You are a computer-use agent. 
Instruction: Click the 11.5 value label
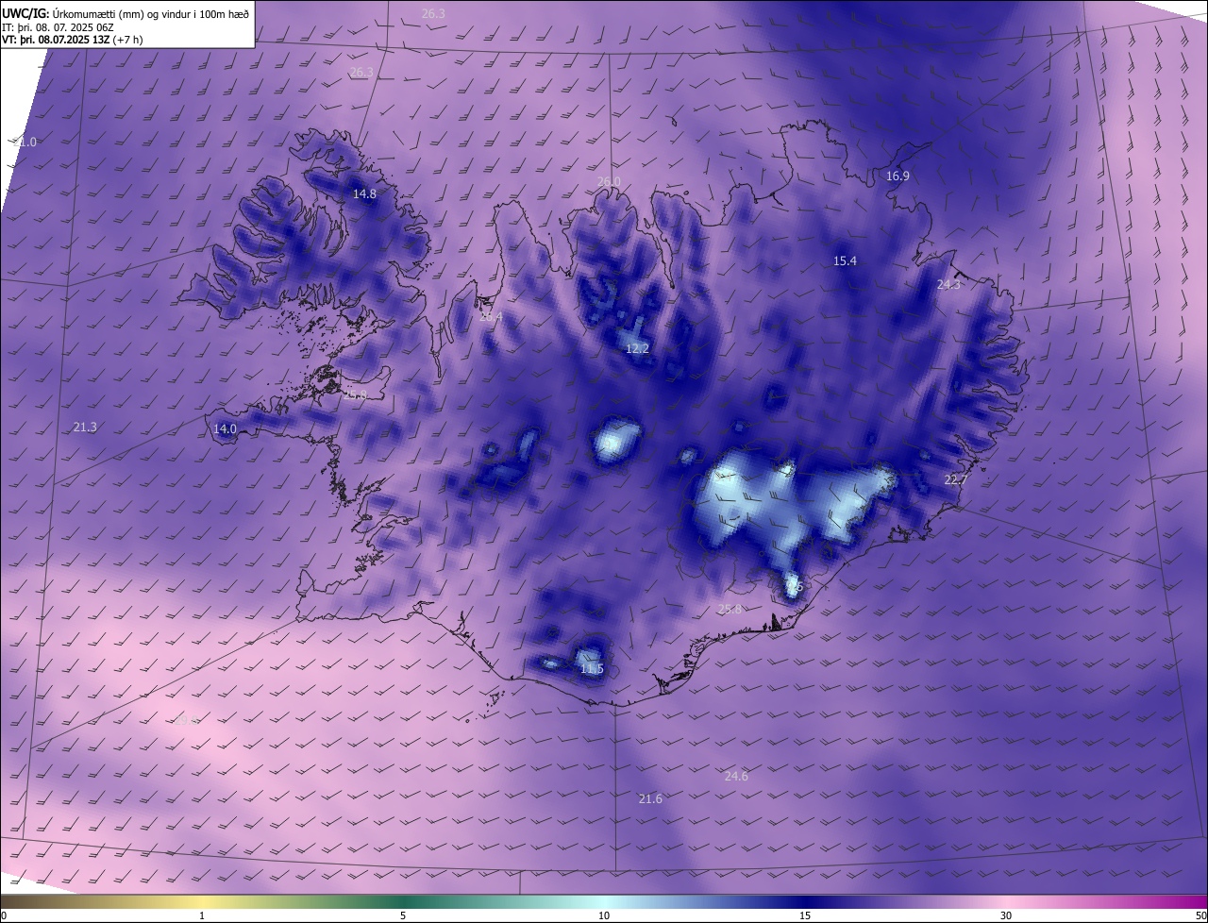[592, 668]
